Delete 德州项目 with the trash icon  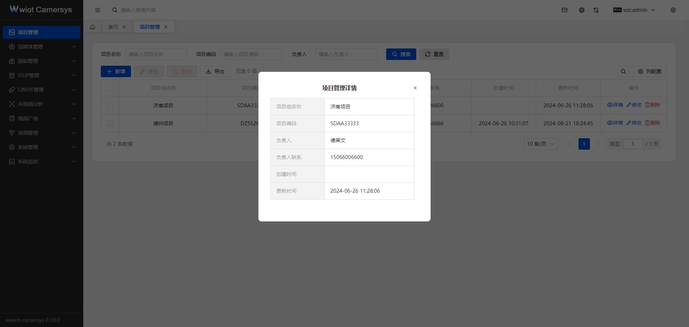tap(652, 122)
